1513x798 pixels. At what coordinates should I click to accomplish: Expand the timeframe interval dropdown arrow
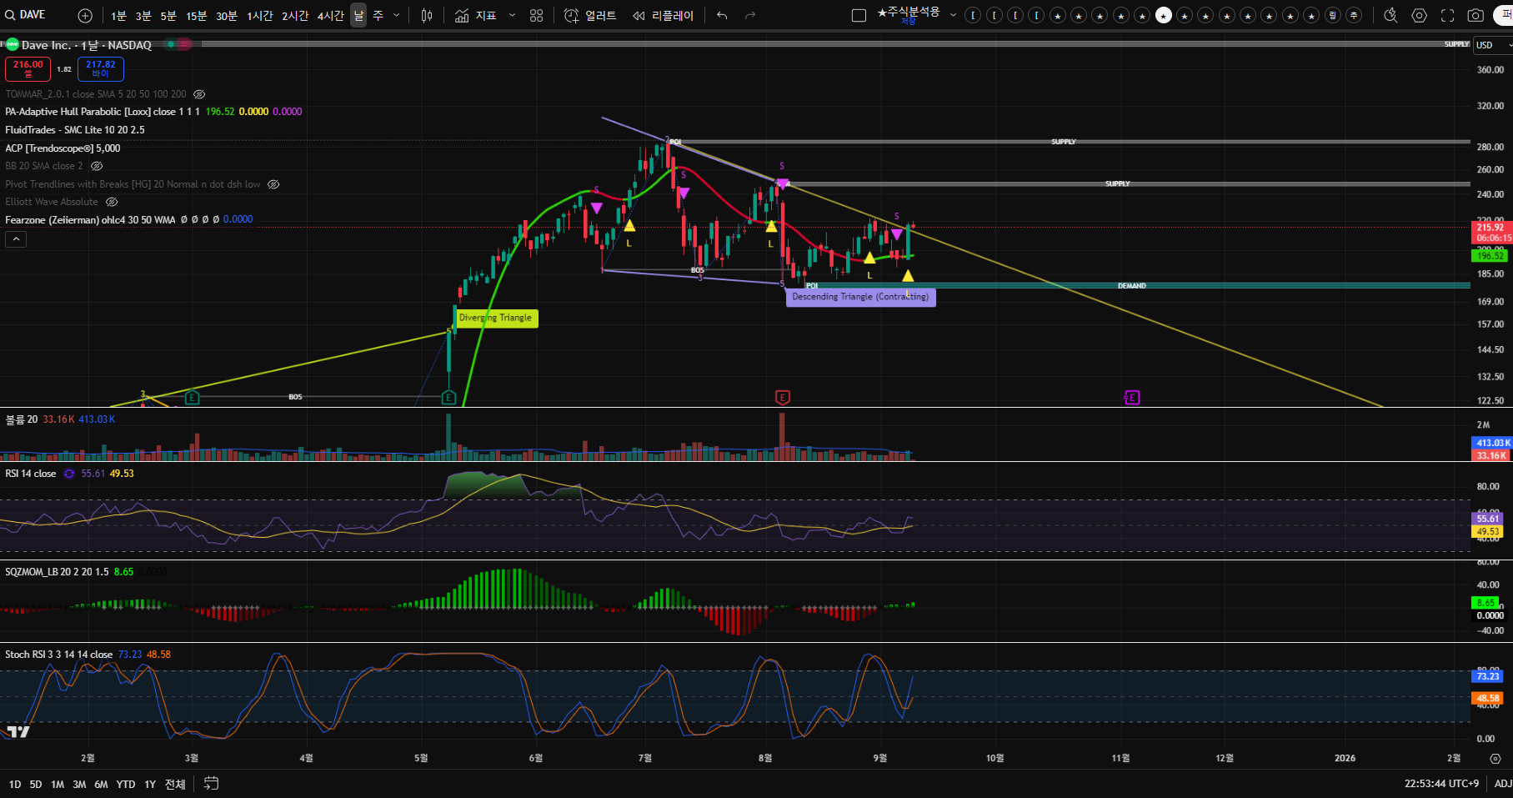pyautogui.click(x=396, y=16)
